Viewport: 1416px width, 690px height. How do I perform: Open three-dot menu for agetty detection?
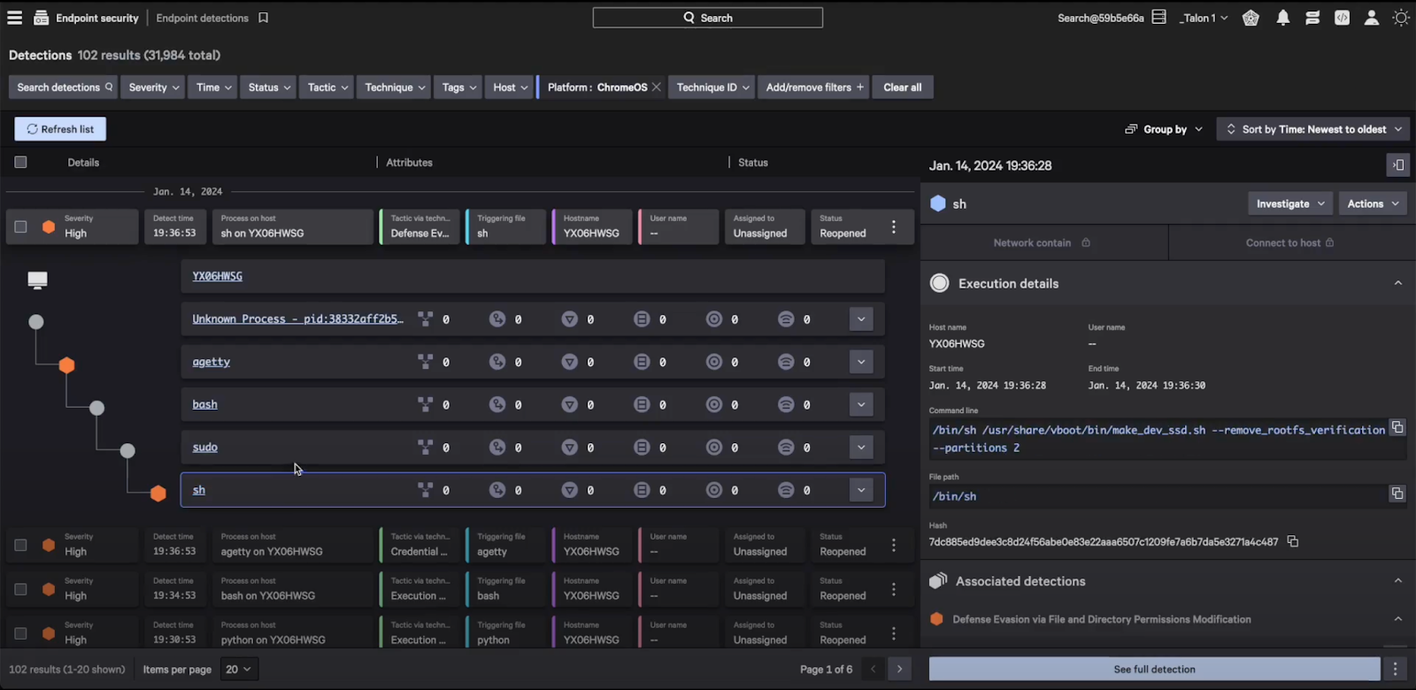(894, 545)
